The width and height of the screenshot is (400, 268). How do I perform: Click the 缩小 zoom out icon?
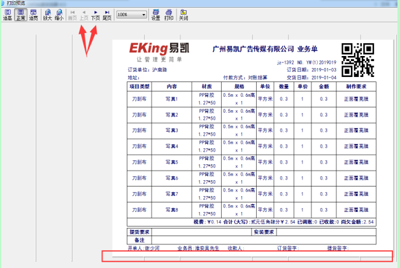pyautogui.click(x=59, y=15)
